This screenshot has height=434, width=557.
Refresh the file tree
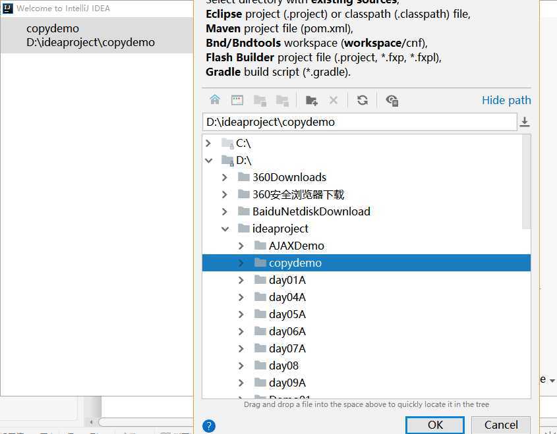363,100
